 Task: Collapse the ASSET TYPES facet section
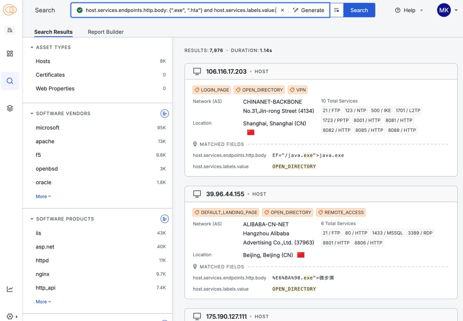[32, 47]
